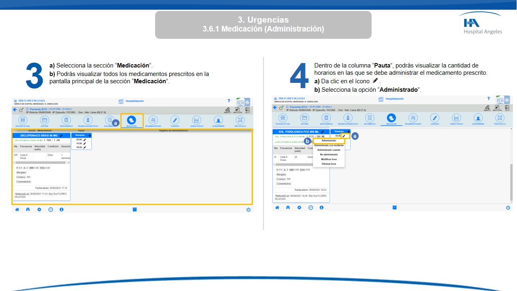Click the power icon in step 4 screenshot

(x=508, y=207)
